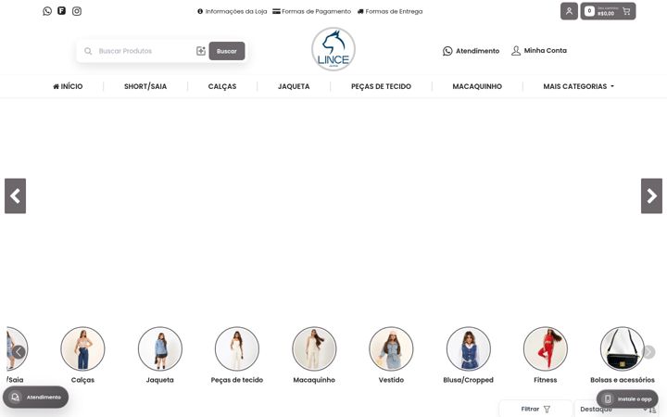Open CALÇAS menu category
The width and height of the screenshot is (667, 417).
[222, 86]
